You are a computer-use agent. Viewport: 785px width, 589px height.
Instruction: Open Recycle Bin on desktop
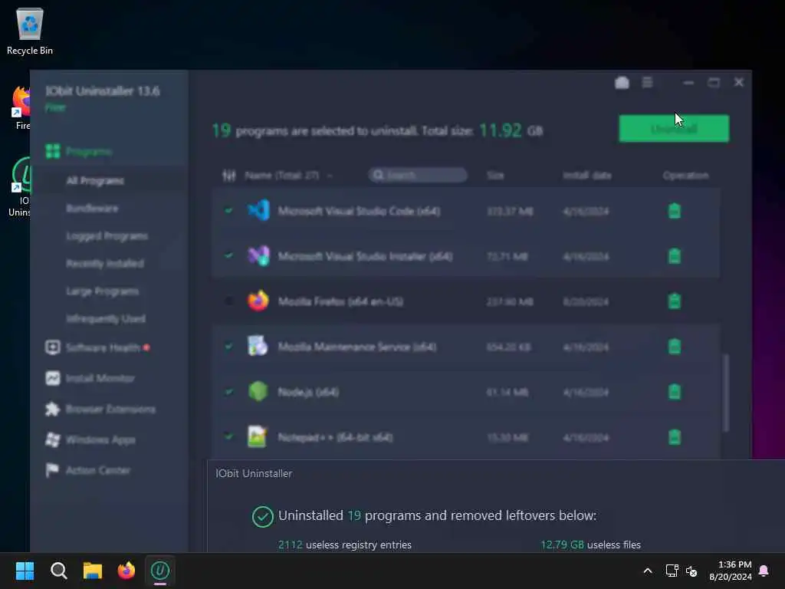click(30, 31)
